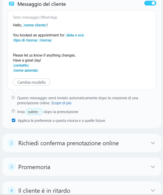Viewport: 163px width, 195px height.
Task: Expand the Promemoria section chevron
Action: tap(153, 167)
